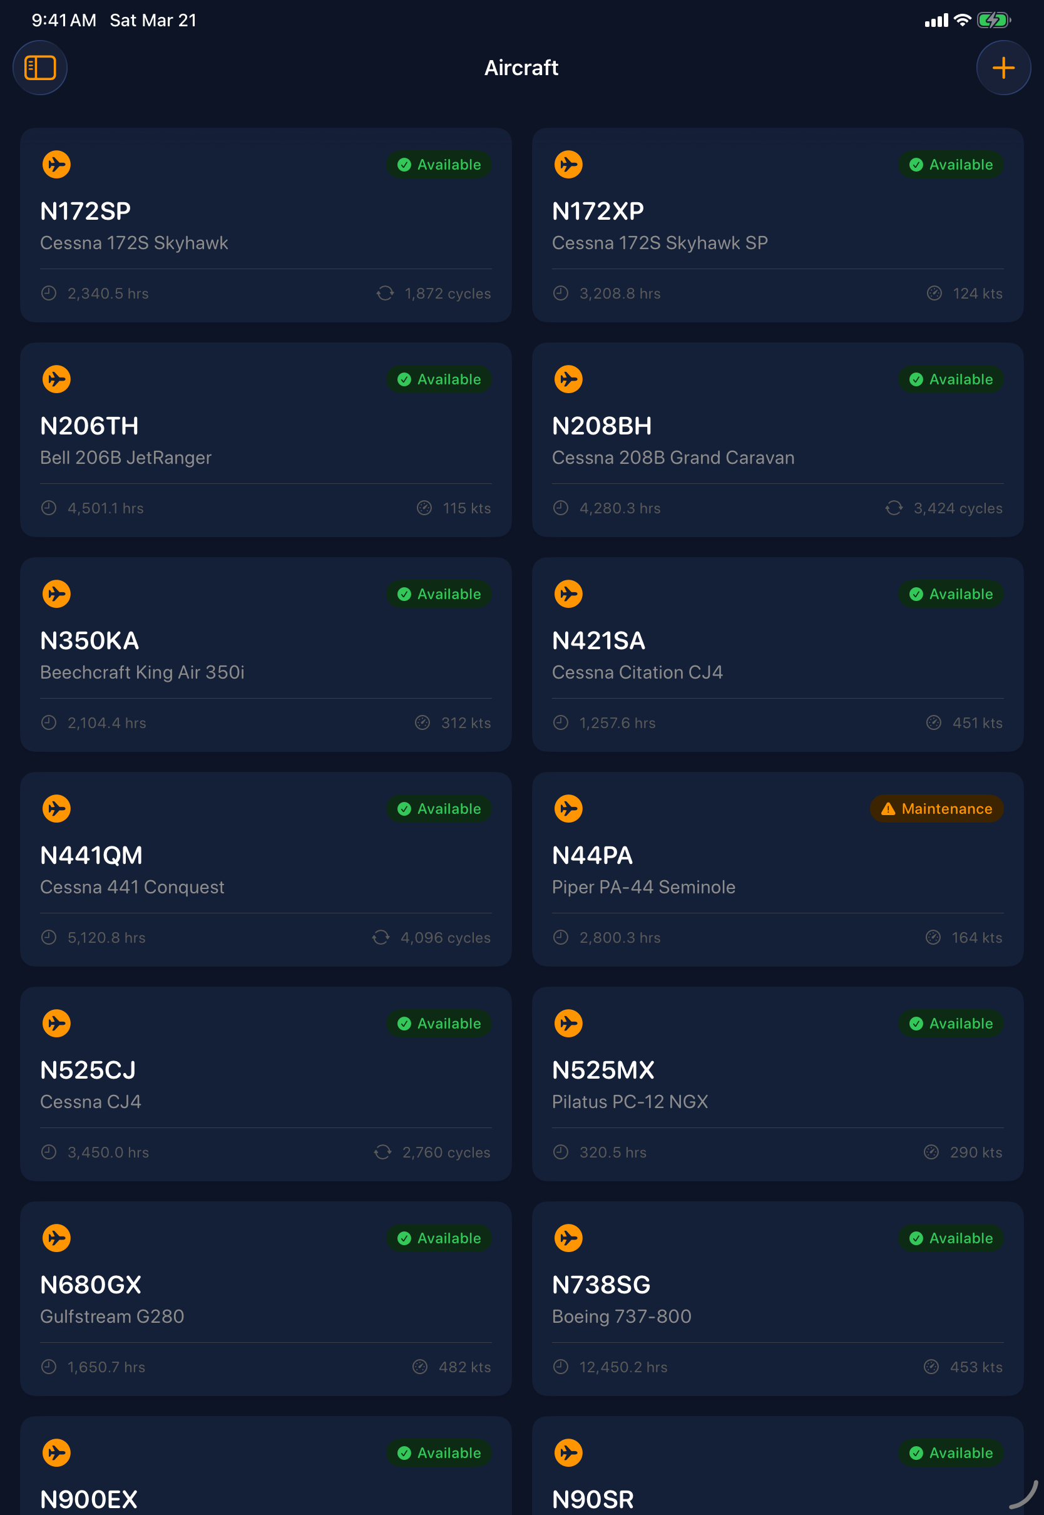The height and width of the screenshot is (1515, 1044).
Task: Toggle the sidebar panel button
Action: click(40, 68)
